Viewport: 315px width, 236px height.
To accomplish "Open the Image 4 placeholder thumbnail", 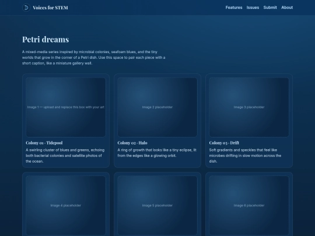I will pos(66,206).
